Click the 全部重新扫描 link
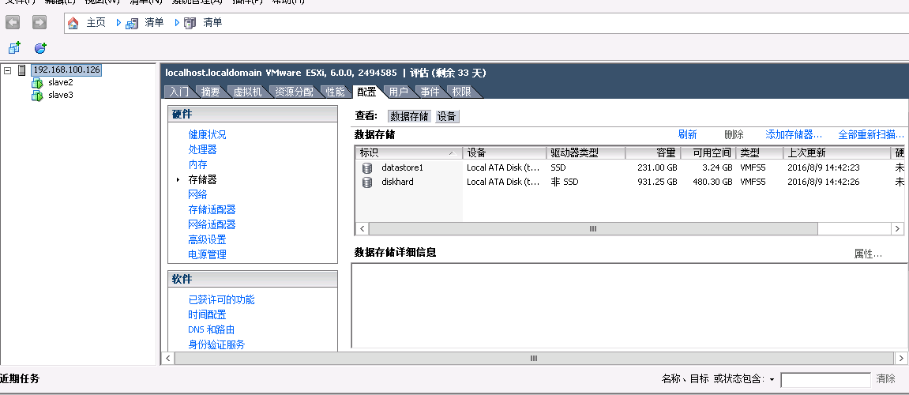Viewport: 909px width, 395px height. point(871,134)
